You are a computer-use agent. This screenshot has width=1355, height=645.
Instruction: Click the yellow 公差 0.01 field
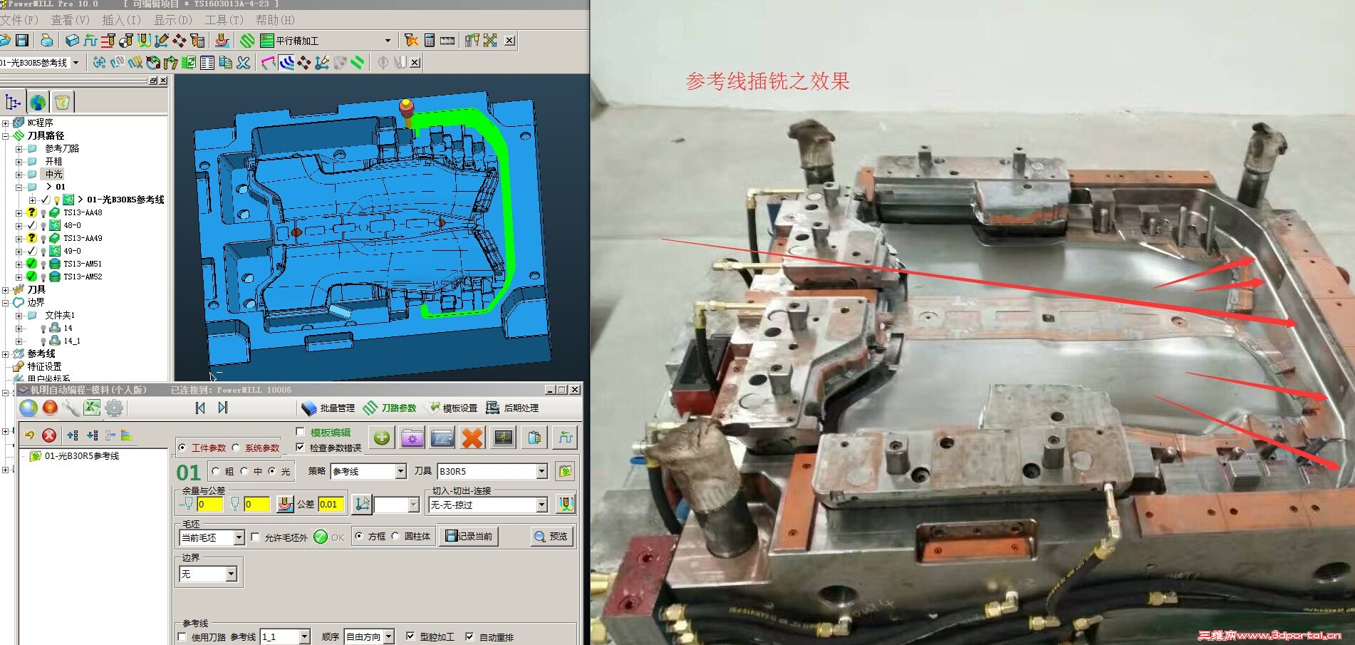331,505
